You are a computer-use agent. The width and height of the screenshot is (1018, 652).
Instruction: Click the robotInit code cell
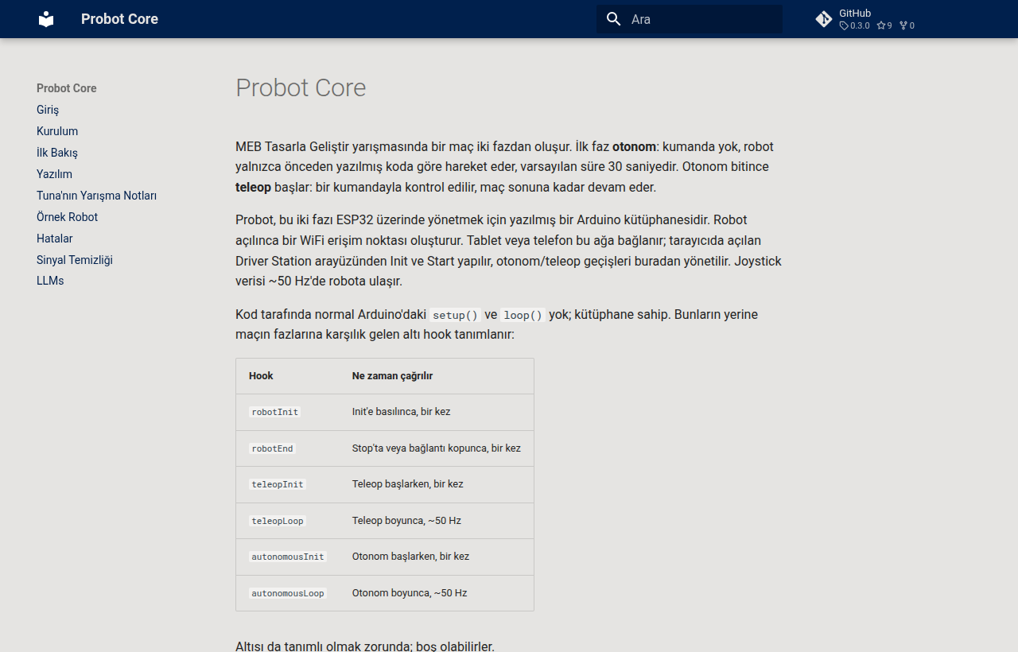click(x=274, y=412)
